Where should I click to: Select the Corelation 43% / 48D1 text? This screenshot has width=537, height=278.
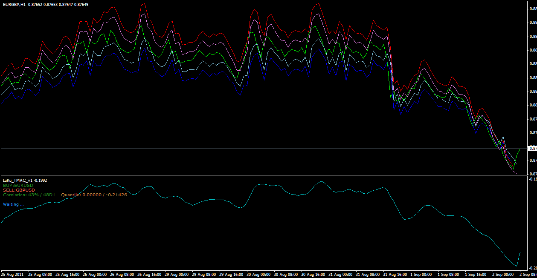[27, 195]
